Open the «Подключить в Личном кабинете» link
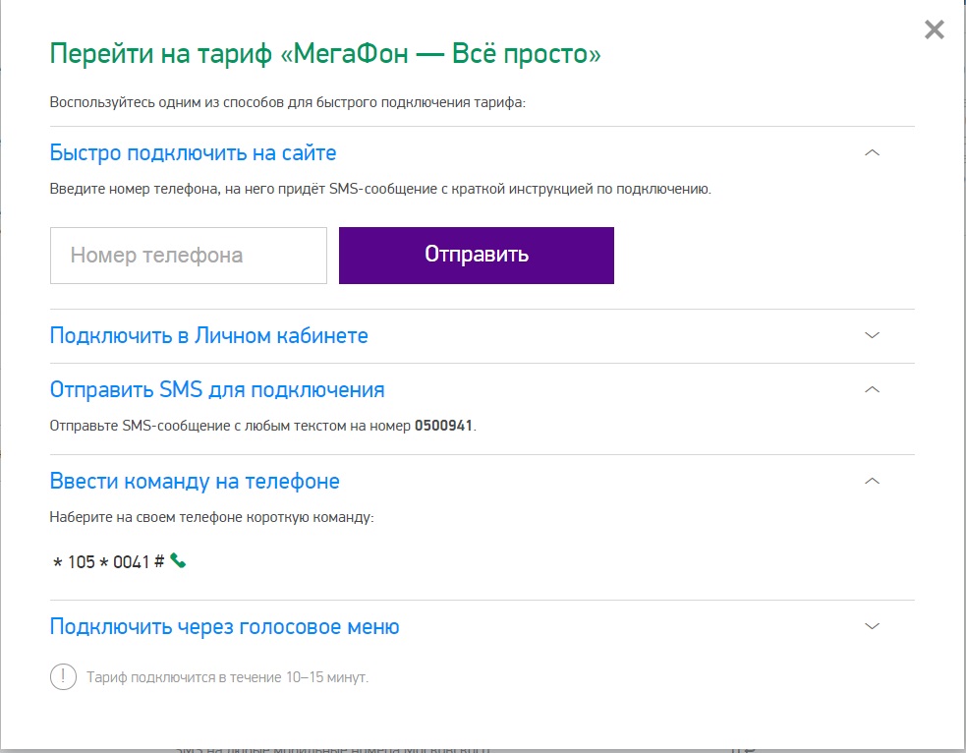 (x=210, y=335)
